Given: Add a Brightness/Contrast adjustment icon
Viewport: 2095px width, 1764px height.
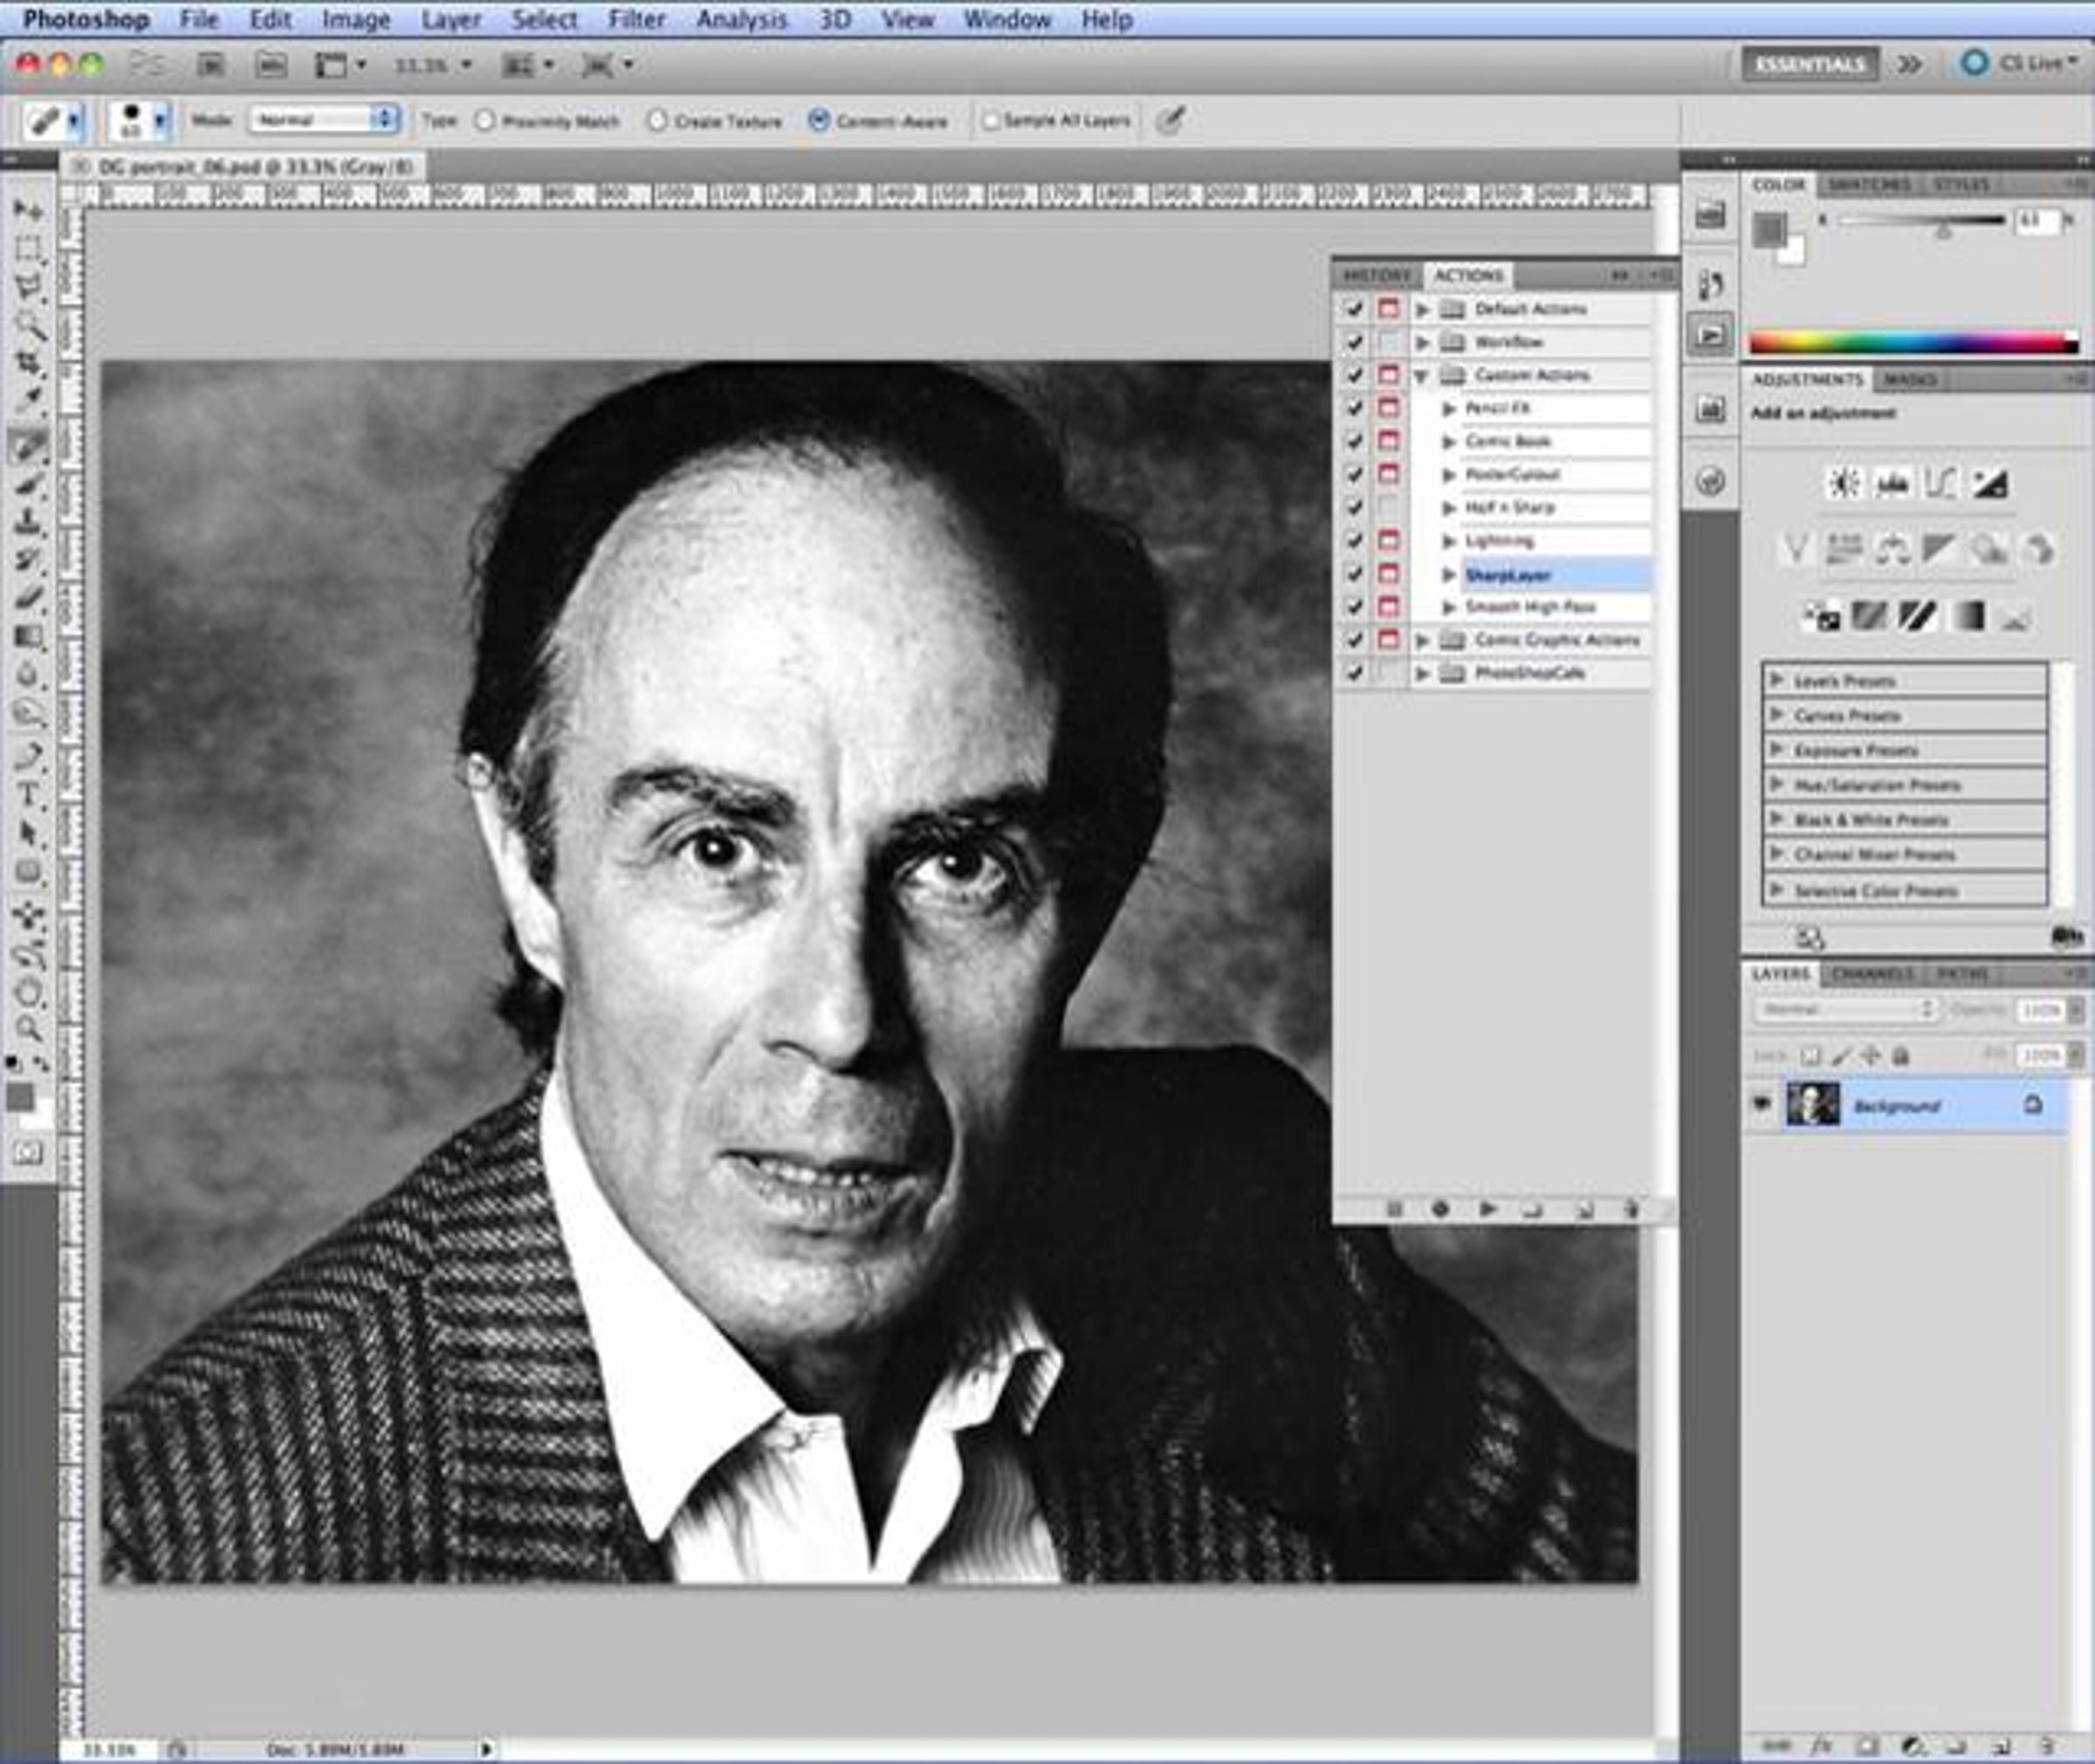Looking at the screenshot, I should (1843, 484).
